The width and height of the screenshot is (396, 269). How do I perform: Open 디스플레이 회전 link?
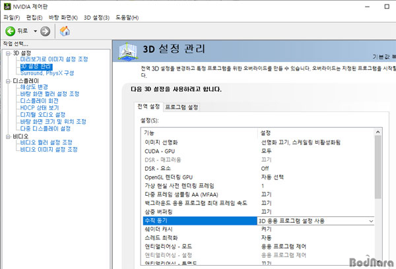(39, 101)
